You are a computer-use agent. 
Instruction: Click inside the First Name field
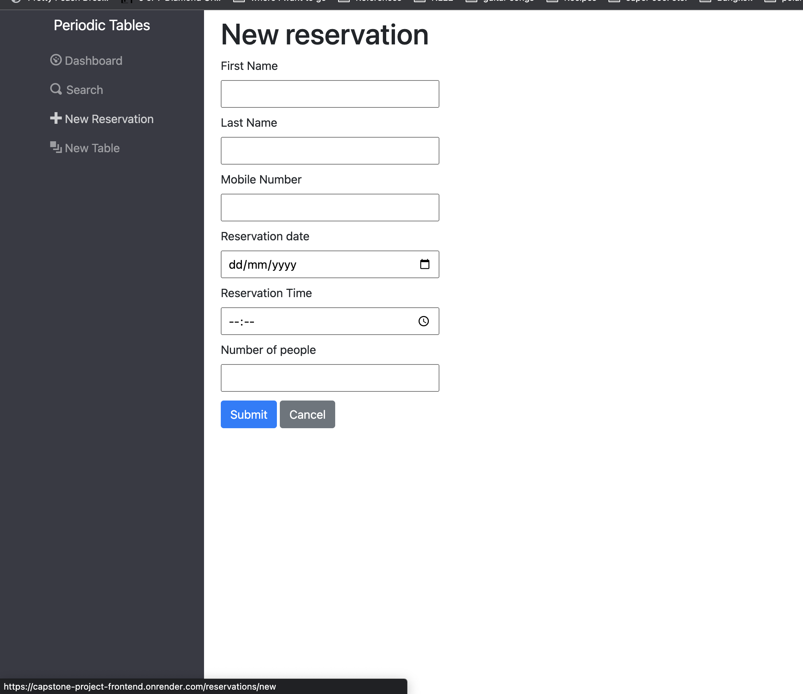tap(329, 94)
